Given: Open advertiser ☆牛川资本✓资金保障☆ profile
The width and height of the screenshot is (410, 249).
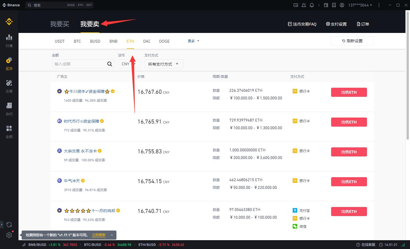Looking at the screenshot, I should coord(87,91).
